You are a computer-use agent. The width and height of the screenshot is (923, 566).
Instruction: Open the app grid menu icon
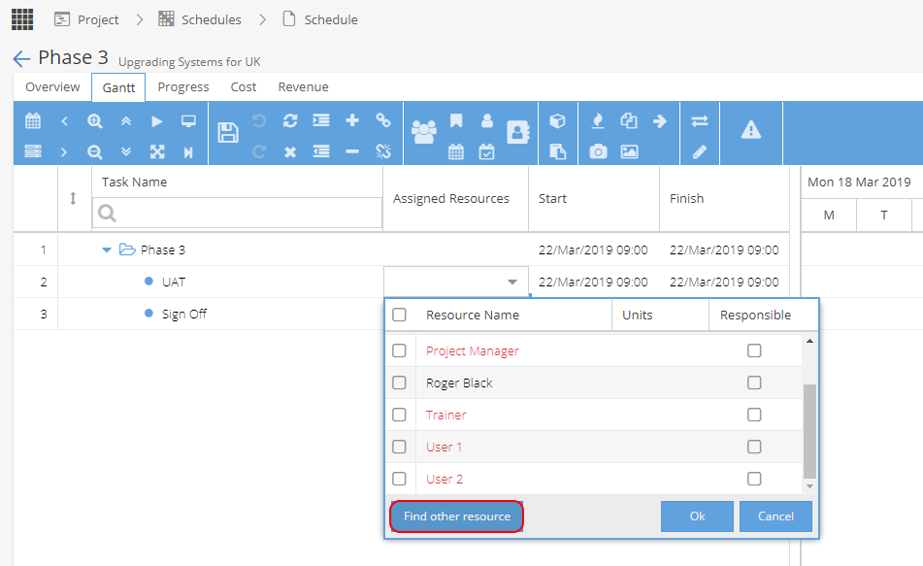(22, 18)
